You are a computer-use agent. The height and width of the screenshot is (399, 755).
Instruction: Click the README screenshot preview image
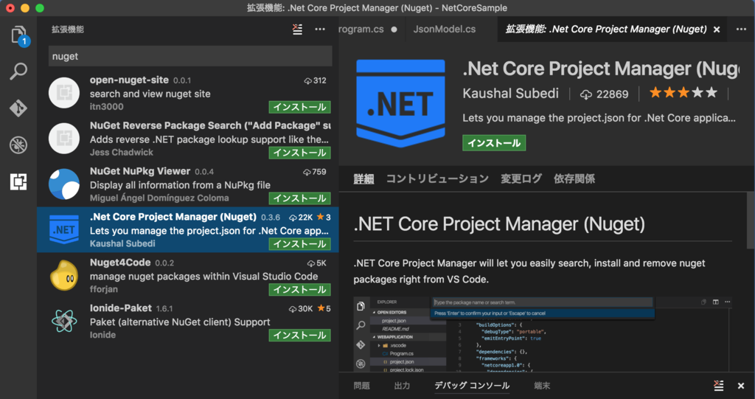coord(543,334)
